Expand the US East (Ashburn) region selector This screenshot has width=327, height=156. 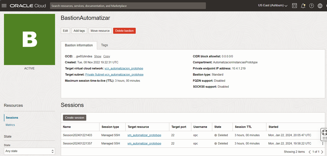273,6
